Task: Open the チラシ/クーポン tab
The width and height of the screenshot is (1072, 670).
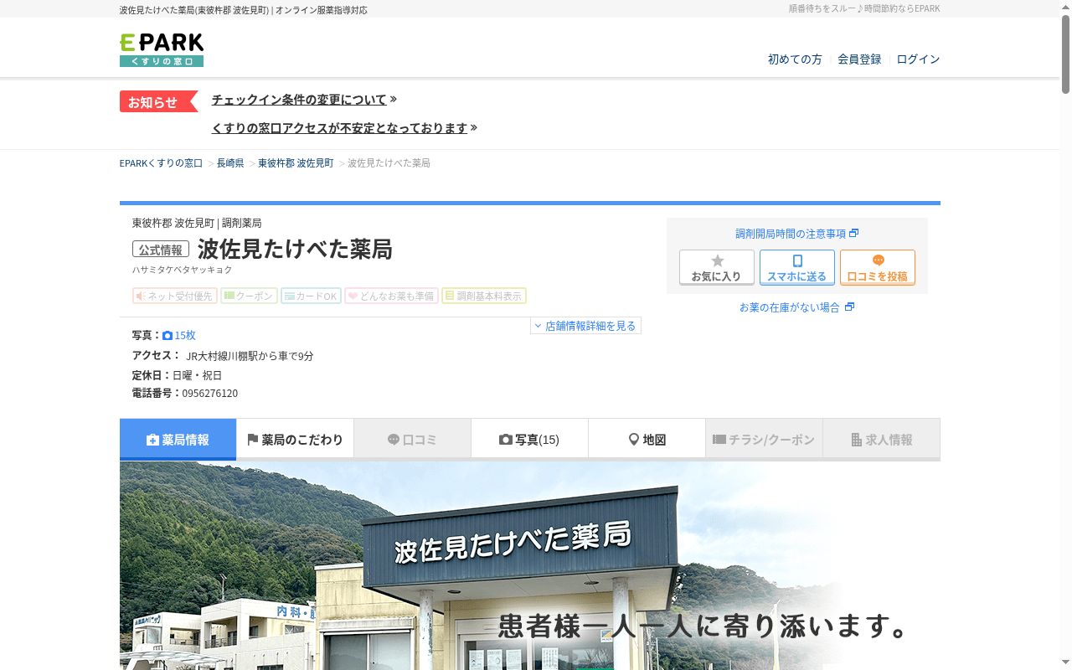Action: (x=764, y=440)
